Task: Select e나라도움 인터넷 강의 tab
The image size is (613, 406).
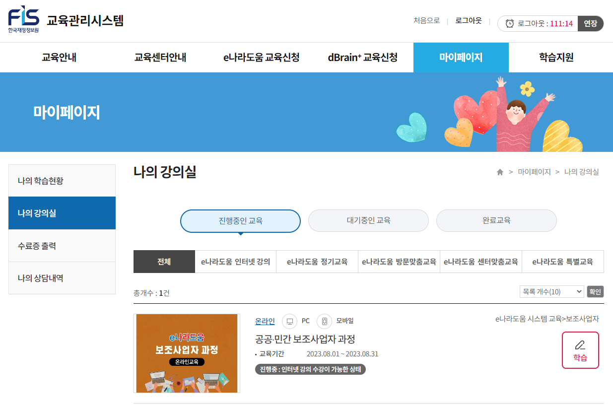Action: tap(236, 262)
